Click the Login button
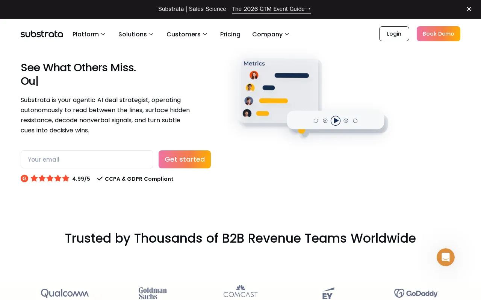481x300 pixels. pyautogui.click(x=394, y=34)
